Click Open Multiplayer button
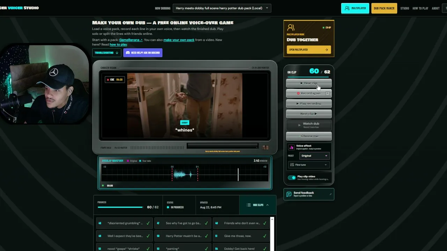This screenshot has height=251, width=447. (x=309, y=50)
